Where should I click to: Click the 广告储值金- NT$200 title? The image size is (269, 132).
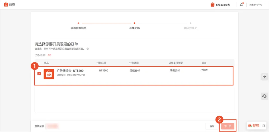tap(70, 71)
